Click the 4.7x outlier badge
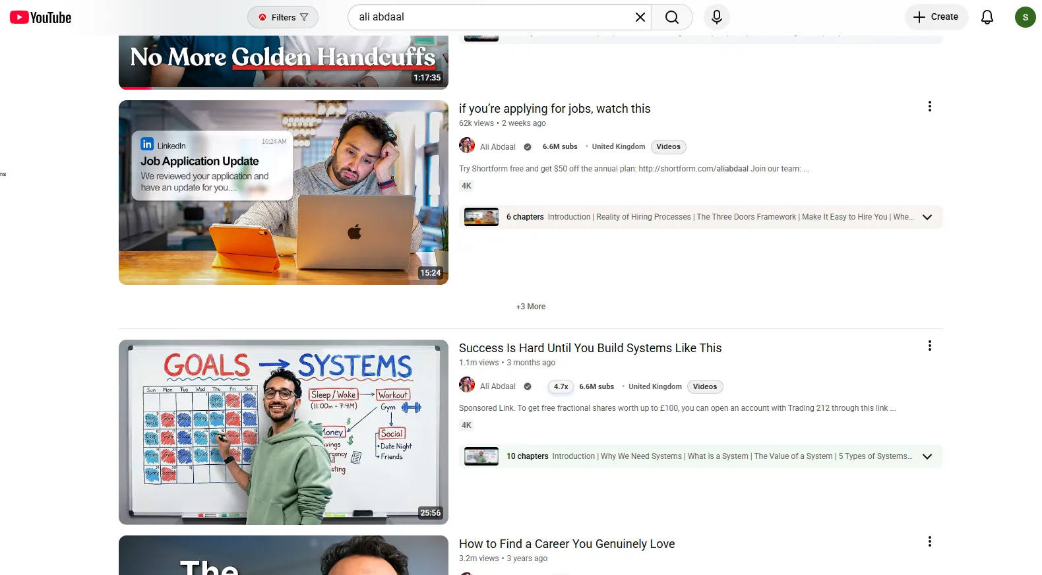The width and height of the screenshot is (1042, 575). [561, 387]
